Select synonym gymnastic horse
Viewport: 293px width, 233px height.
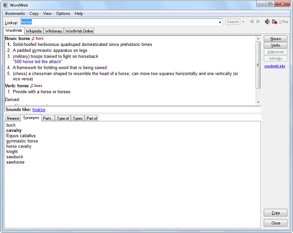pyautogui.click(x=22, y=141)
